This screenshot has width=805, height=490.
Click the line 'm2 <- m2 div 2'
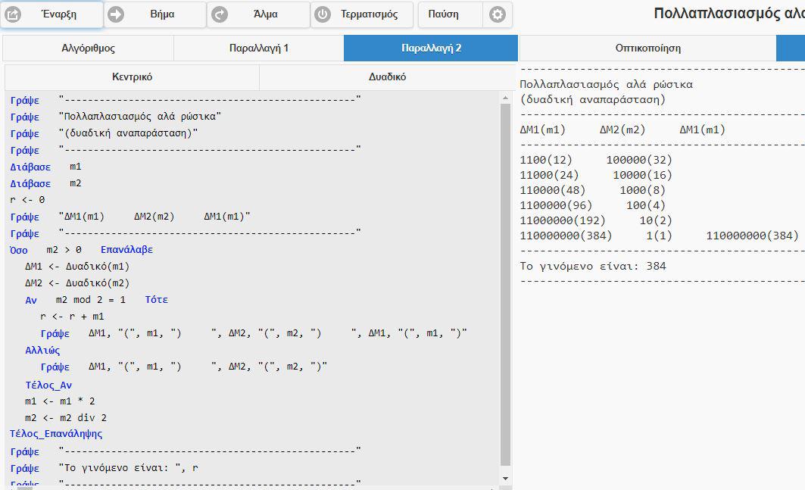(66, 417)
